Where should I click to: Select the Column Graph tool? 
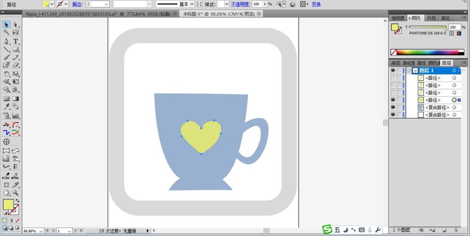coord(16,115)
